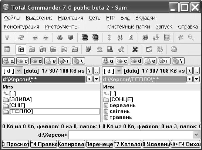Open left panel favorites asterisk button

coord(89,79)
